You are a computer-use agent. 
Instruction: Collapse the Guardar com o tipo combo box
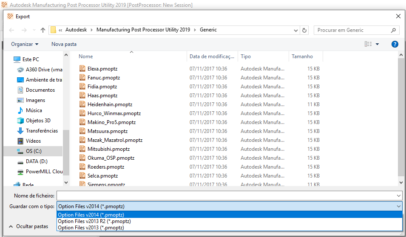[399, 206]
